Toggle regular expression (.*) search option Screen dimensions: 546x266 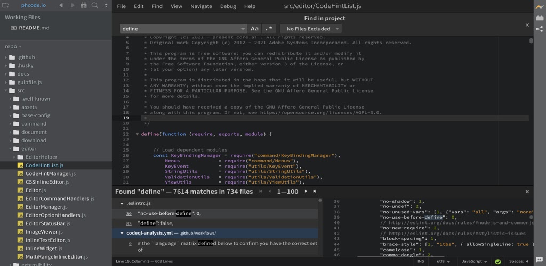(269, 29)
